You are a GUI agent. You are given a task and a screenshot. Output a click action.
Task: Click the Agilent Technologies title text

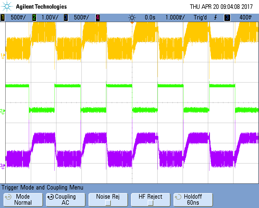coord(41,7)
